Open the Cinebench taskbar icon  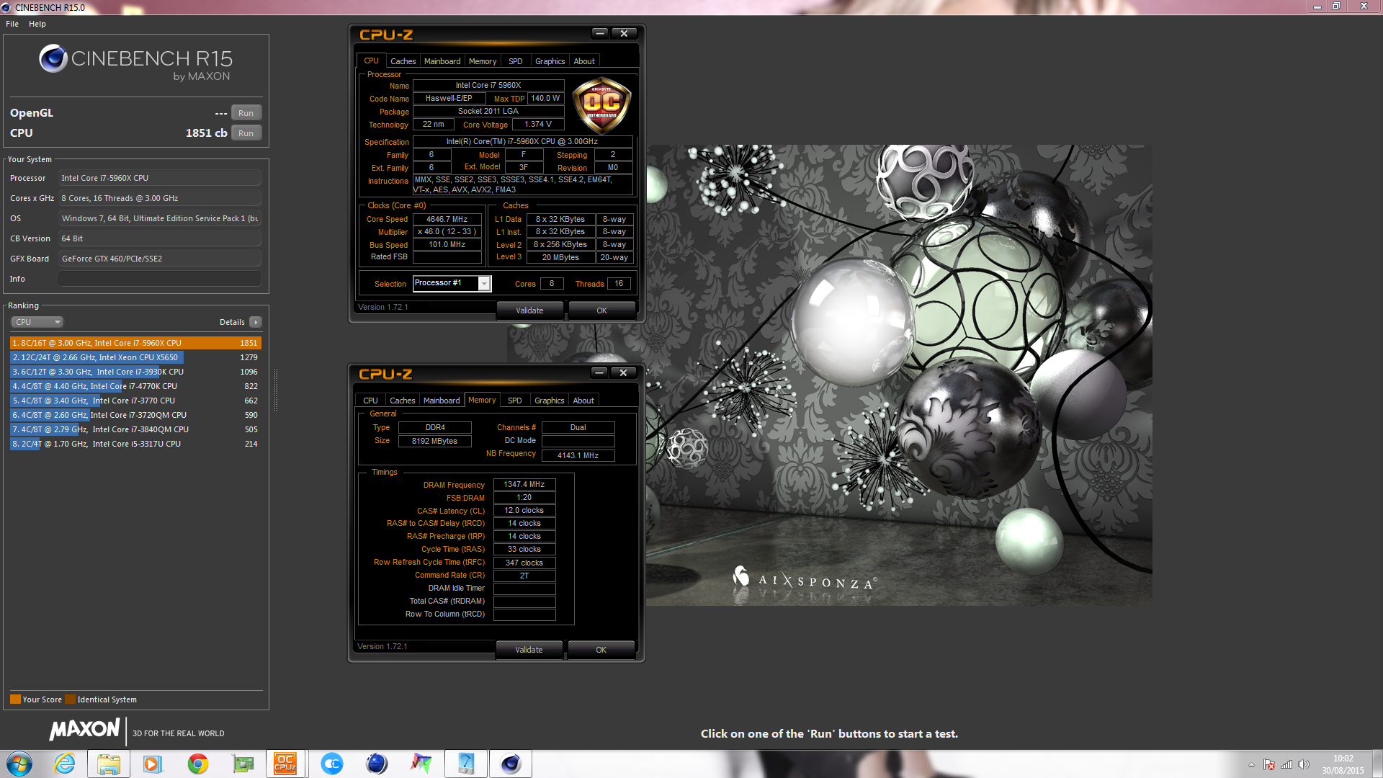coord(511,764)
